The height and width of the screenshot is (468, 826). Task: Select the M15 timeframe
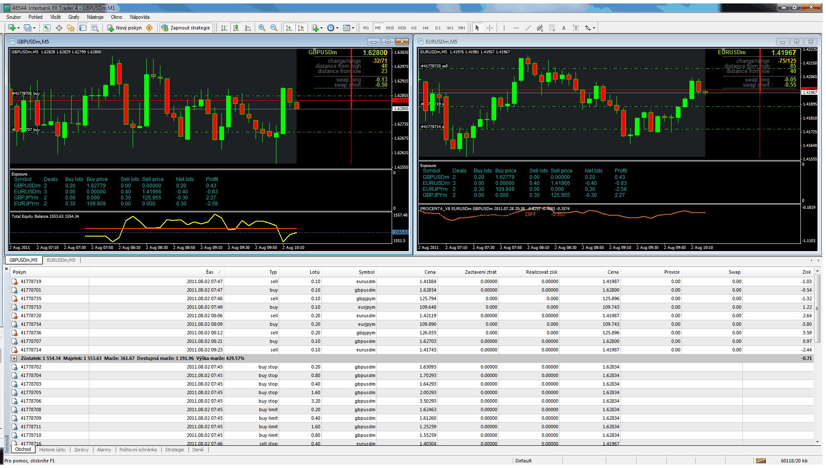click(x=390, y=28)
